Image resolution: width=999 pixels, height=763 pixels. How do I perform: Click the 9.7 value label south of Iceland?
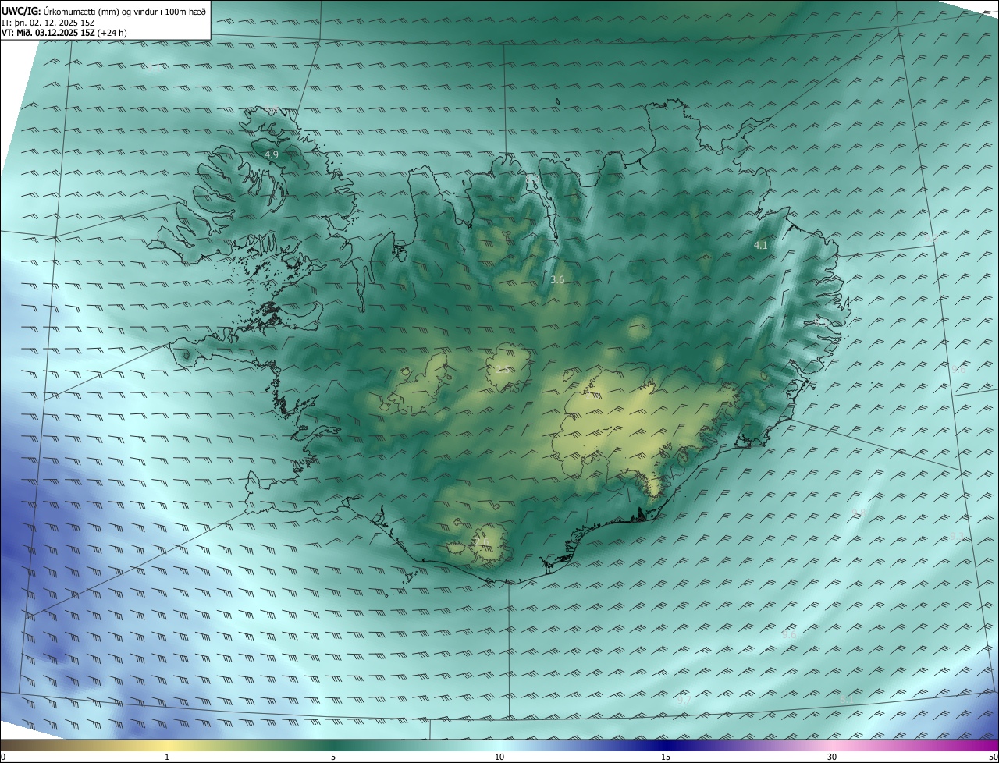pyautogui.click(x=684, y=701)
